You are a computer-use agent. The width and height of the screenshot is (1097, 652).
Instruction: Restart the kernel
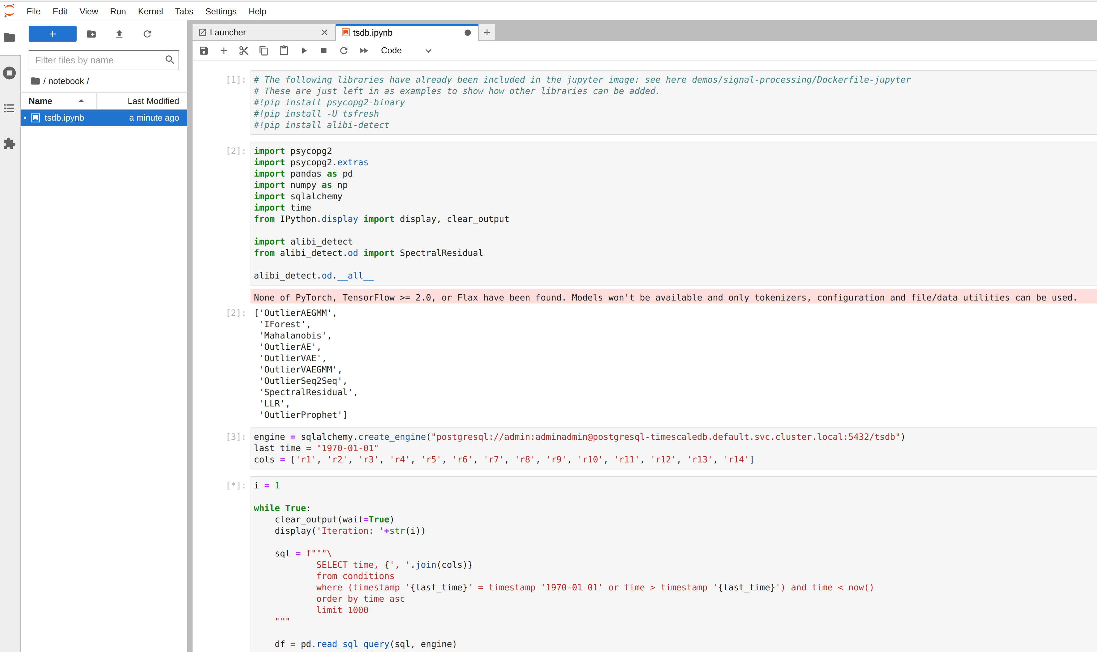(x=343, y=51)
